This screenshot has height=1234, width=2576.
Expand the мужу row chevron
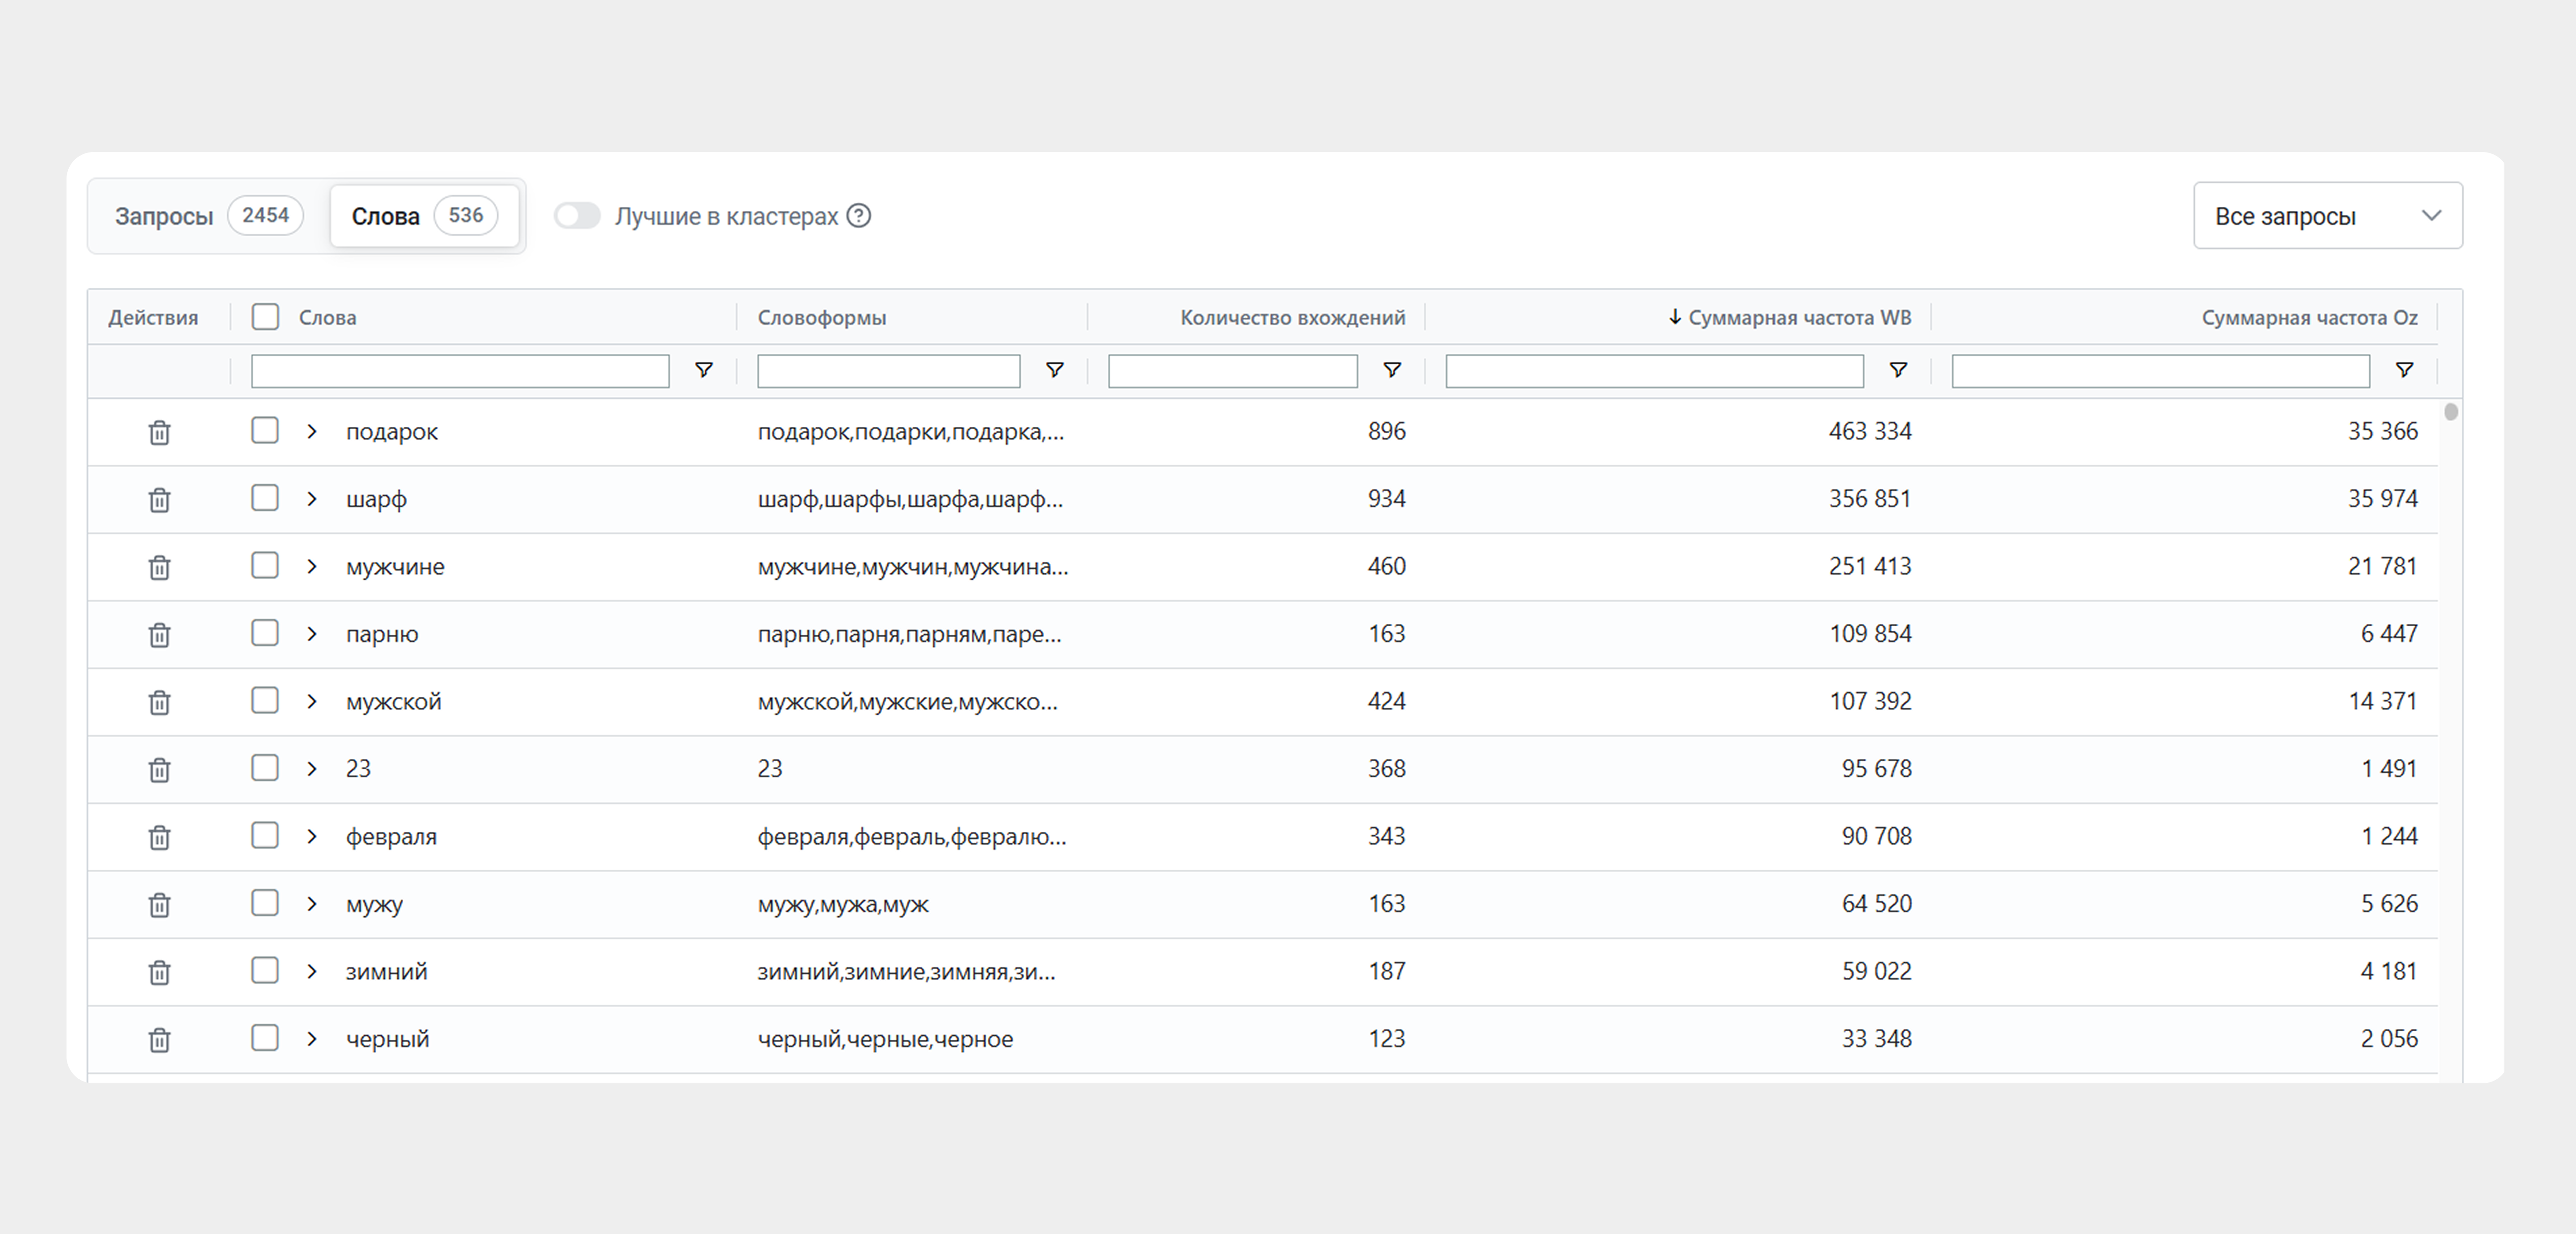coord(312,904)
